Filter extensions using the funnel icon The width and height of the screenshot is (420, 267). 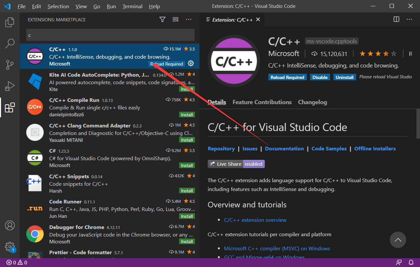(x=162, y=20)
